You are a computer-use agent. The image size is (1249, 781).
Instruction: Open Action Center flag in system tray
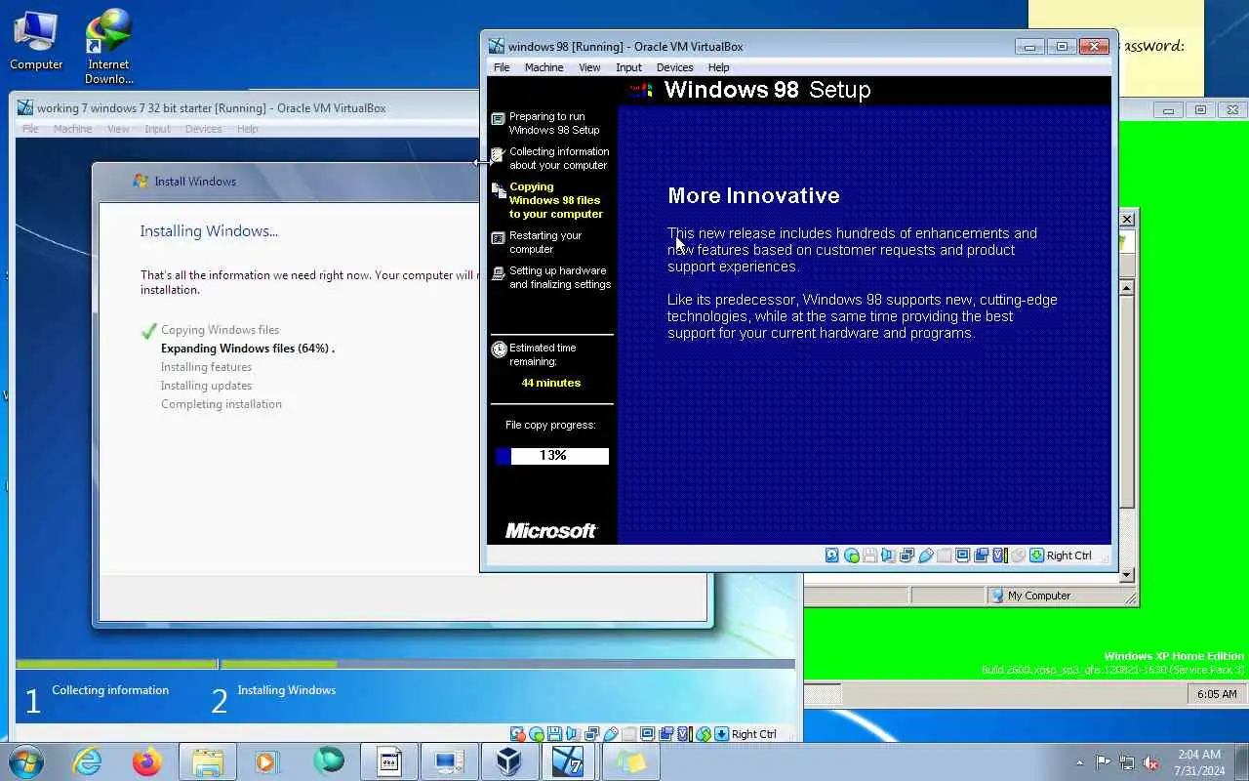[1103, 762]
